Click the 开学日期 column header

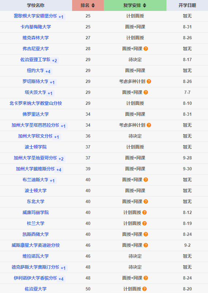(187, 5)
